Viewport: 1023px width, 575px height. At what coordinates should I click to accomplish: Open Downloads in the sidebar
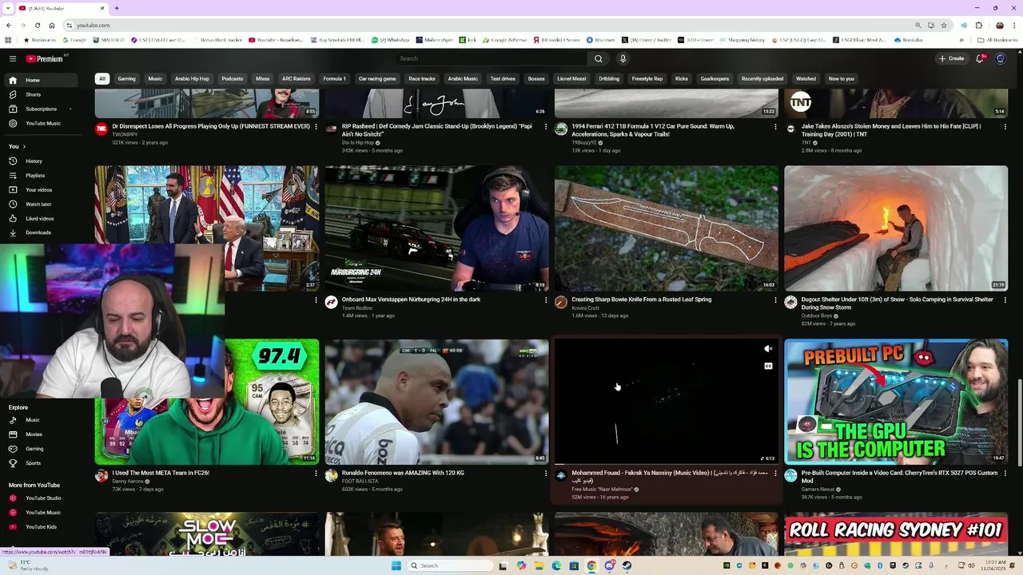tap(40, 232)
